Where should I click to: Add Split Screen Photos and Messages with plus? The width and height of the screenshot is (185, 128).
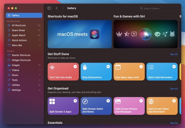coord(141,101)
